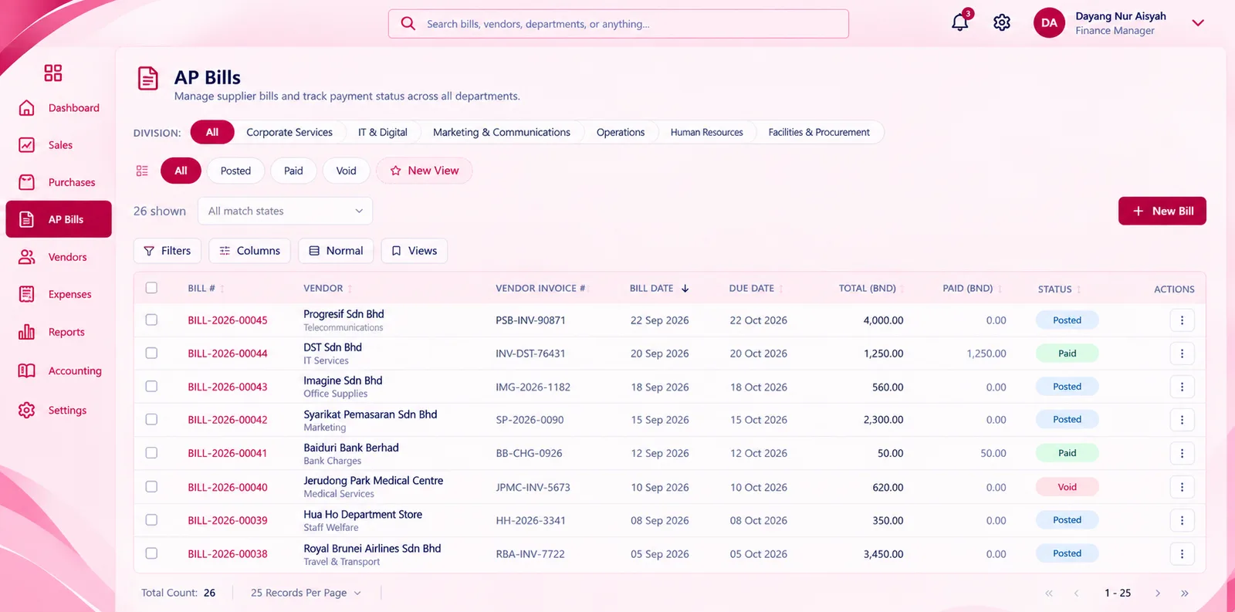
Task: Open the notifications bell
Action: [960, 22]
